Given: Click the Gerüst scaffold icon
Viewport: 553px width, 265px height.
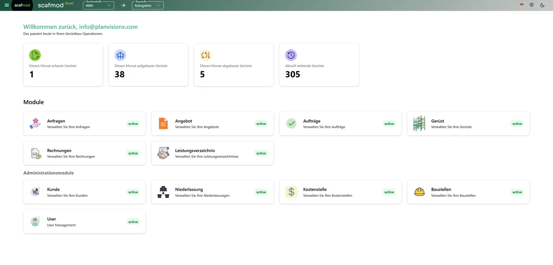Looking at the screenshot, I should [419, 123].
